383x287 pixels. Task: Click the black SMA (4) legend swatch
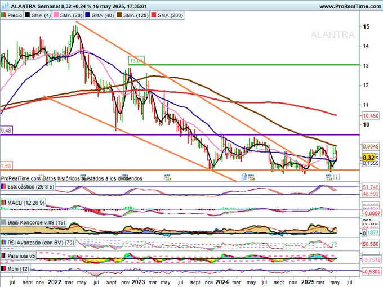tap(28, 15)
